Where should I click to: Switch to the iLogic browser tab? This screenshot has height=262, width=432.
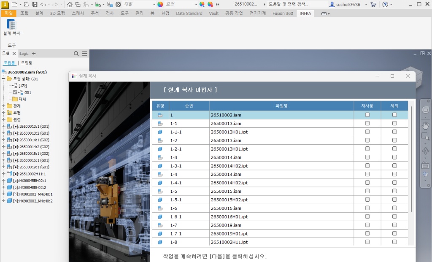(24, 54)
